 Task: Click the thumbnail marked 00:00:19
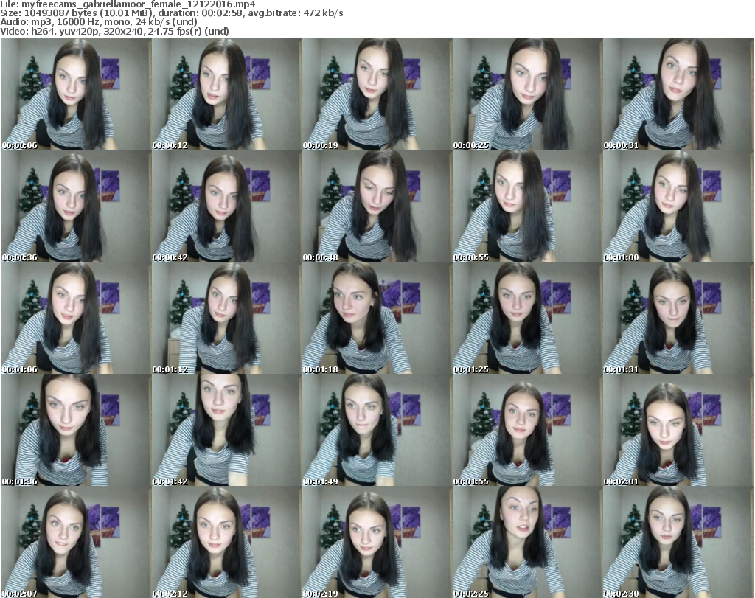[377, 94]
